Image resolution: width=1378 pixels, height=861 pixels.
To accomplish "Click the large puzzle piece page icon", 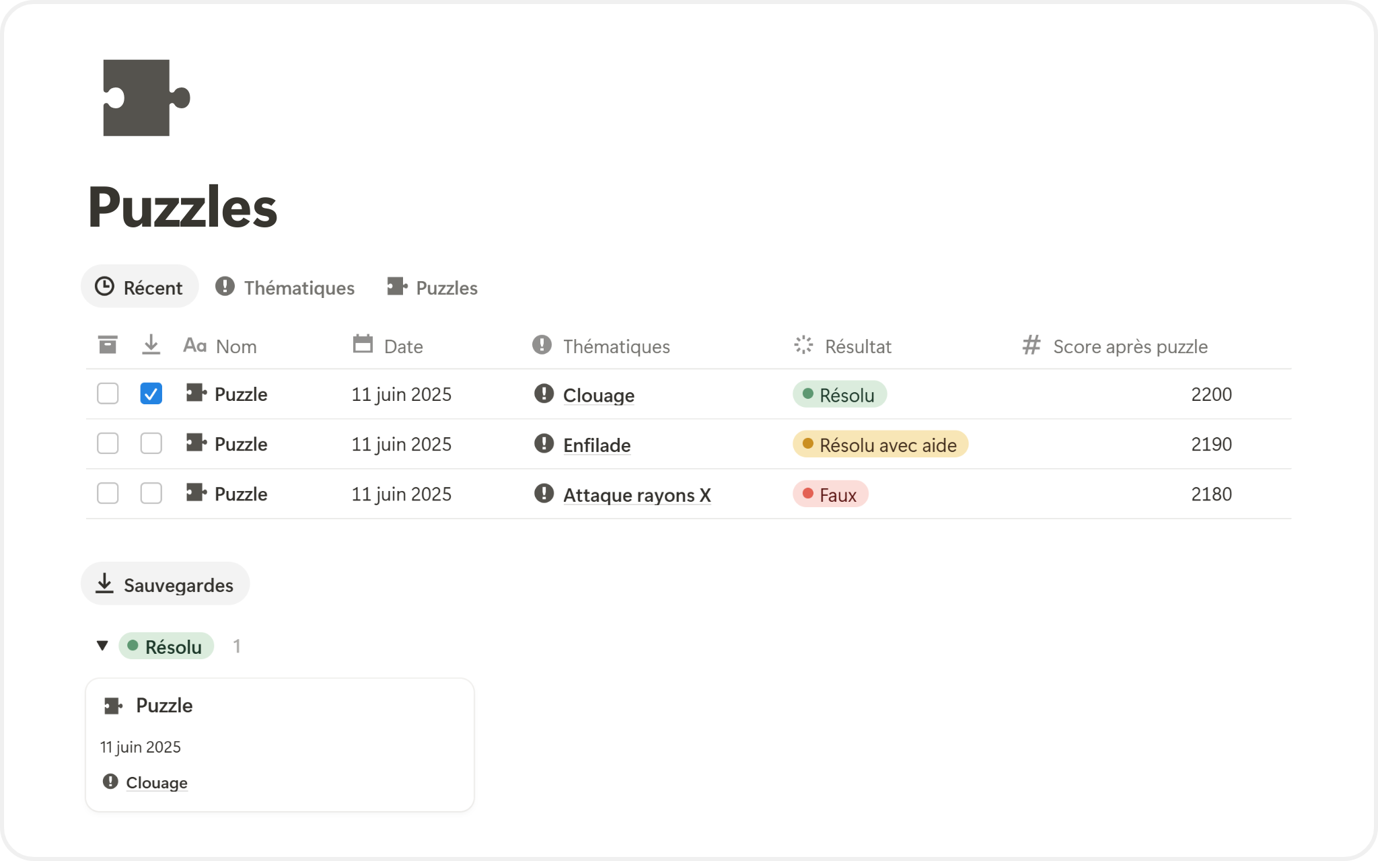I will coord(146,98).
